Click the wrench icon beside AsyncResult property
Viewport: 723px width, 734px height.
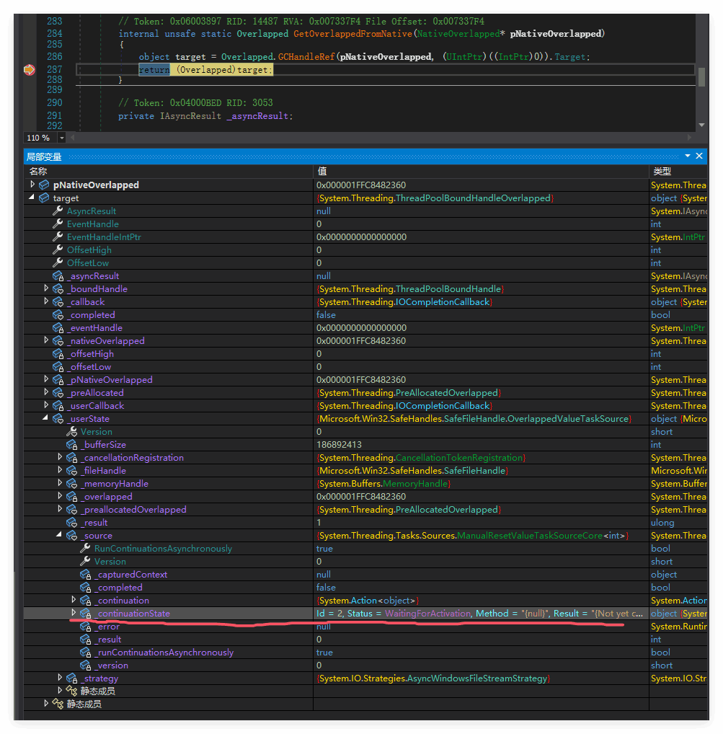(x=58, y=211)
